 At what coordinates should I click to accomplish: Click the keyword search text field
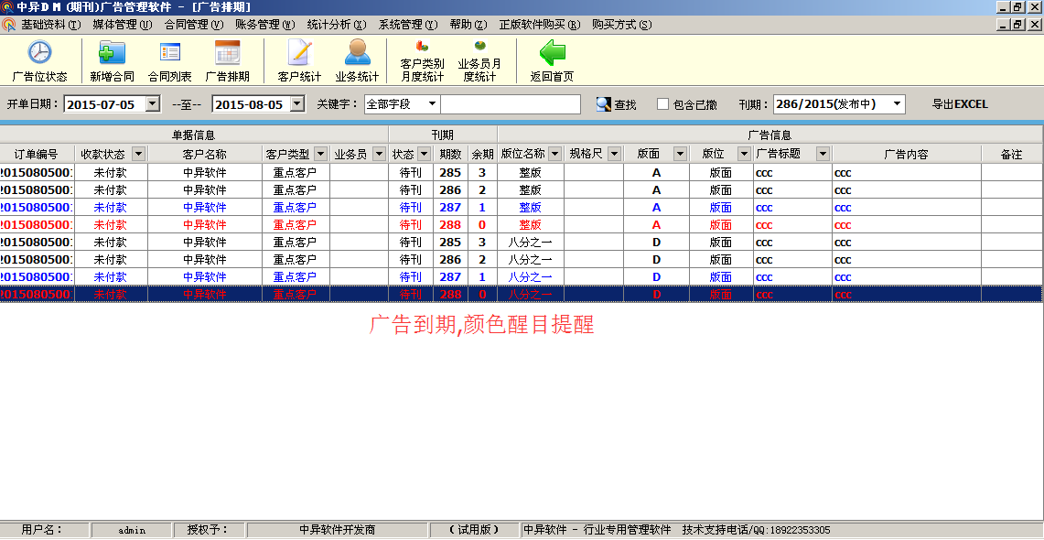tap(511, 104)
